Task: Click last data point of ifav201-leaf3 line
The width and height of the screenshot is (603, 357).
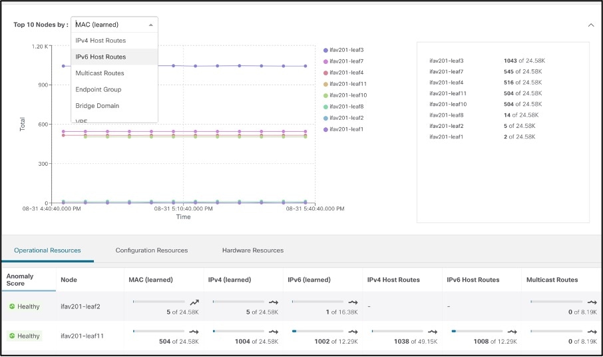Action: pyautogui.click(x=305, y=66)
